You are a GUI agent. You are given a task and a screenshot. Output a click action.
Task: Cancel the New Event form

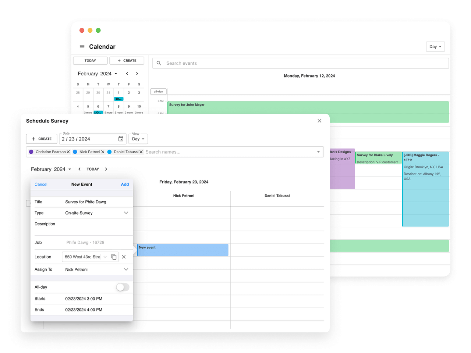[40, 184]
